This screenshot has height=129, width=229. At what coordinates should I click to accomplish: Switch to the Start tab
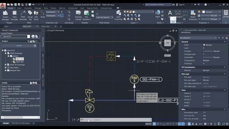coord(6,27)
